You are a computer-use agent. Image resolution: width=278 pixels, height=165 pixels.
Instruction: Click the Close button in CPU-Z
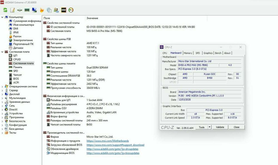(x=237, y=127)
